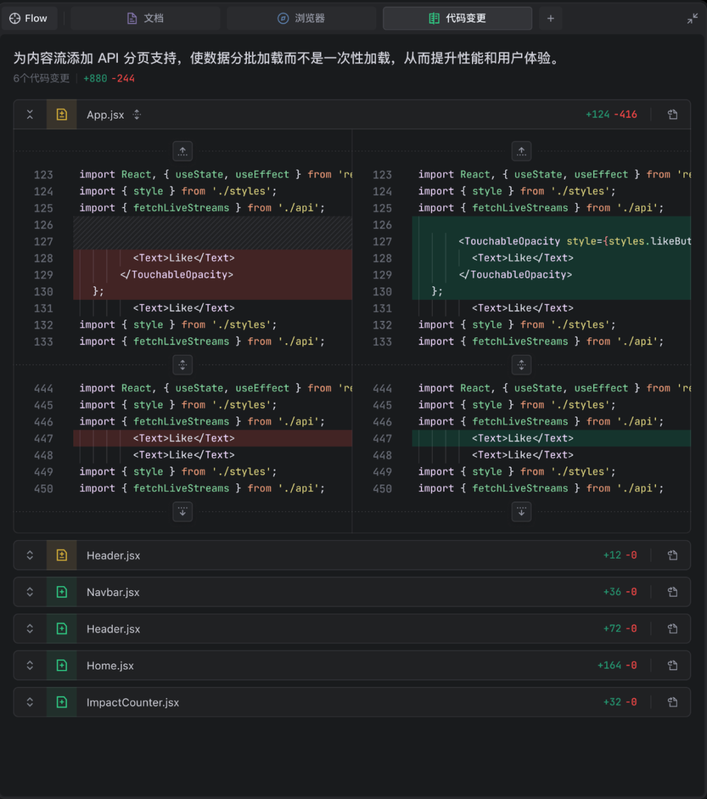The image size is (707, 799).
Task: Click the added file icon for Home.jsx
Action: pos(62,665)
